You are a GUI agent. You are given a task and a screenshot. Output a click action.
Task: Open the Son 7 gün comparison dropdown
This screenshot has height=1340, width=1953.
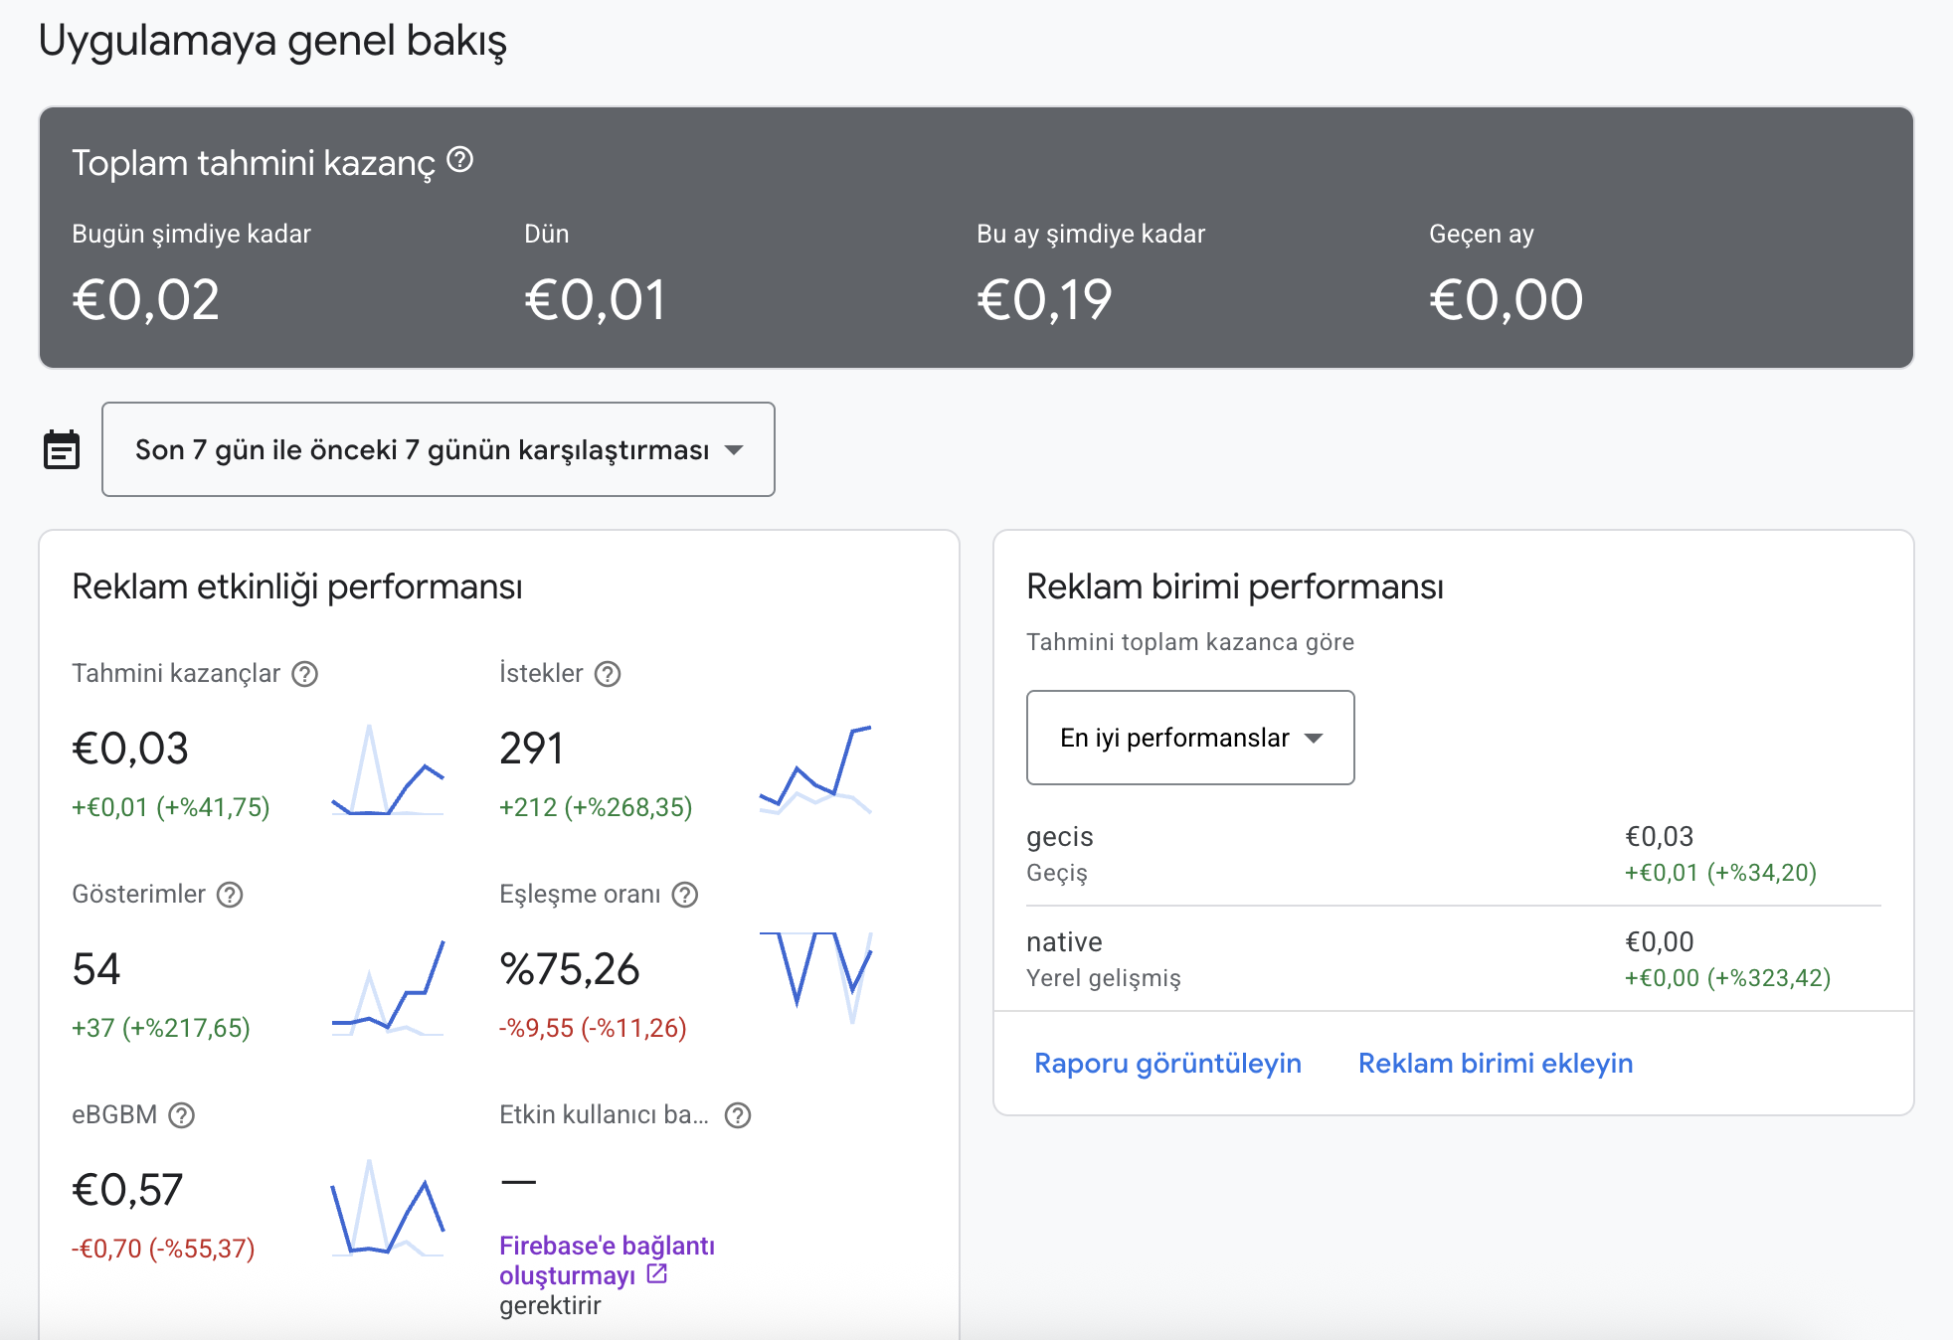[x=439, y=449]
